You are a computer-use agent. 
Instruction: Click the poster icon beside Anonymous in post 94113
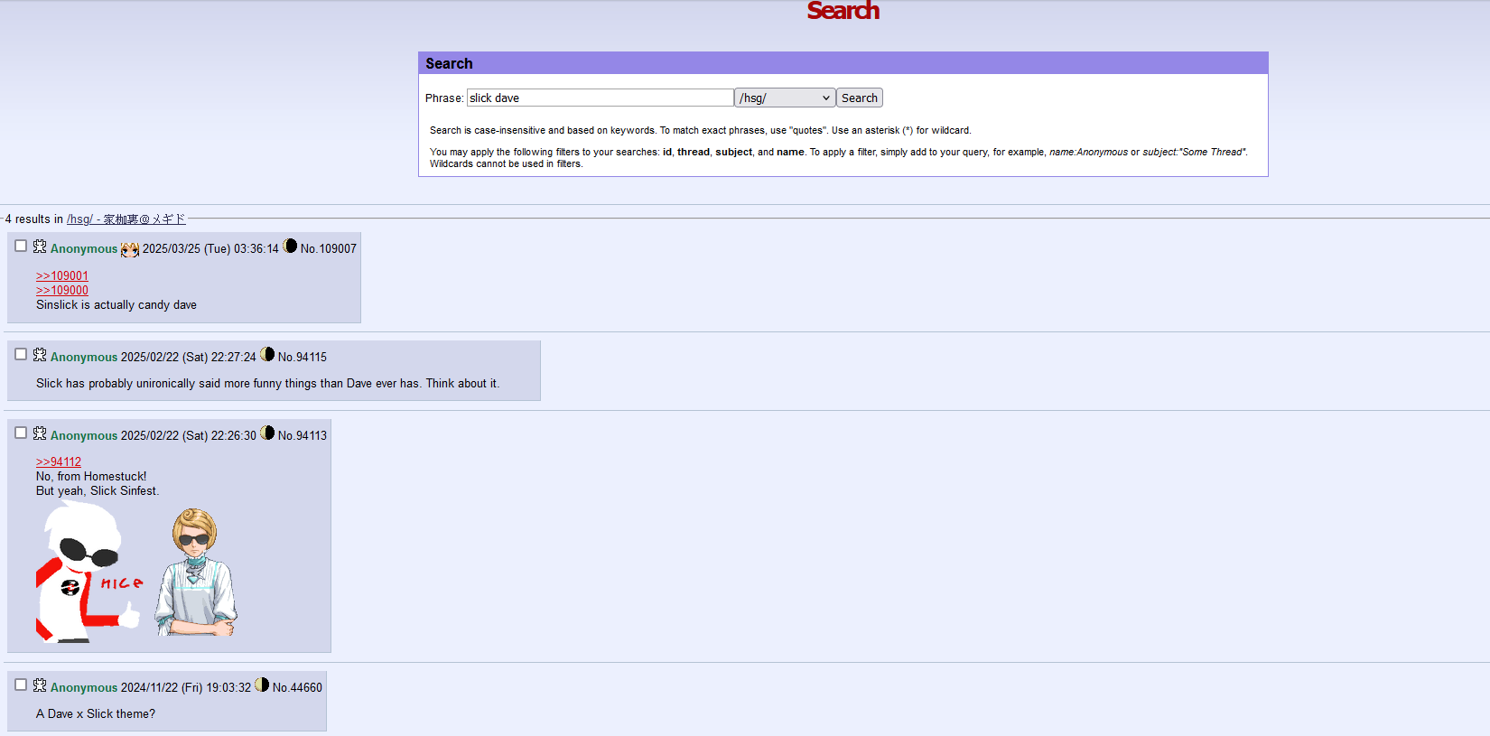coord(40,433)
